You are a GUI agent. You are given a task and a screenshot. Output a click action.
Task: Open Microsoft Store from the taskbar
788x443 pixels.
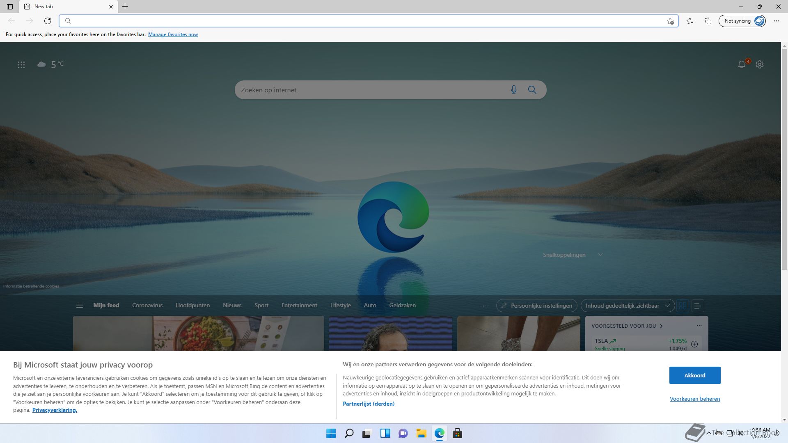coord(457,433)
